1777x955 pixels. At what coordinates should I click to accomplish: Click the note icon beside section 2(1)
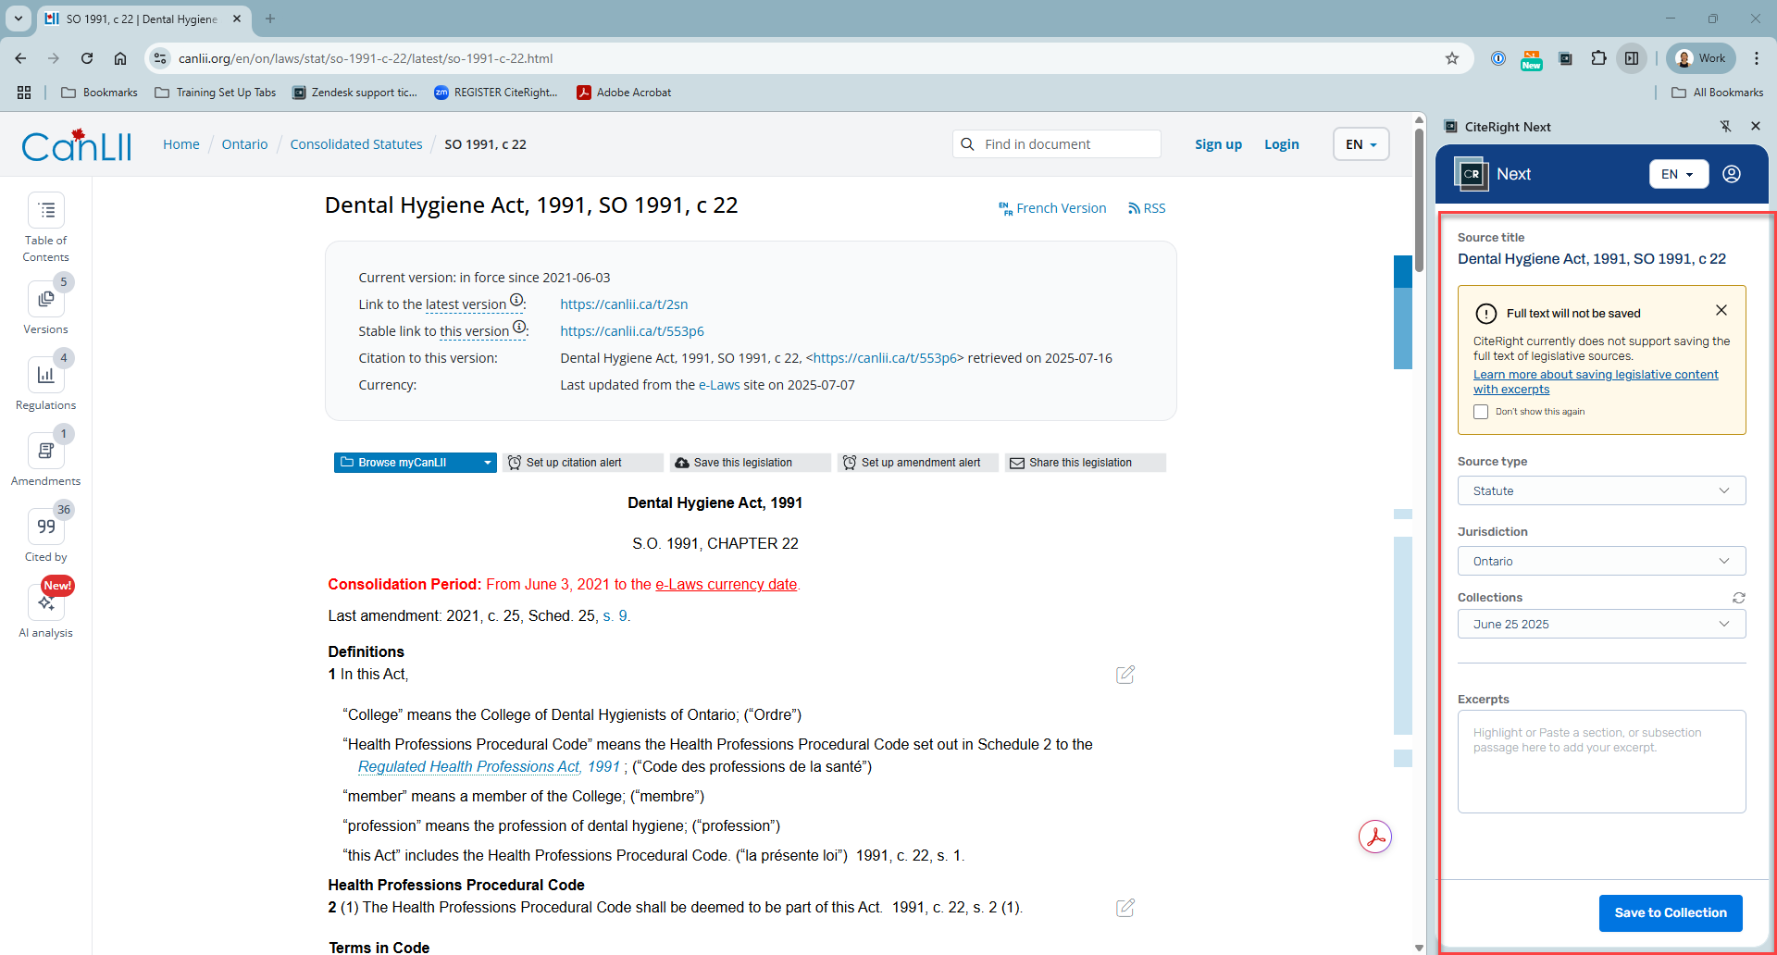coord(1125,908)
